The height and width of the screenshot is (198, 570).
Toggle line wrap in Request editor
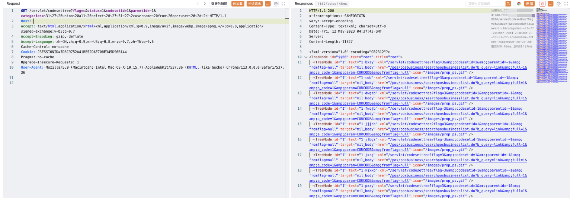point(268,4)
